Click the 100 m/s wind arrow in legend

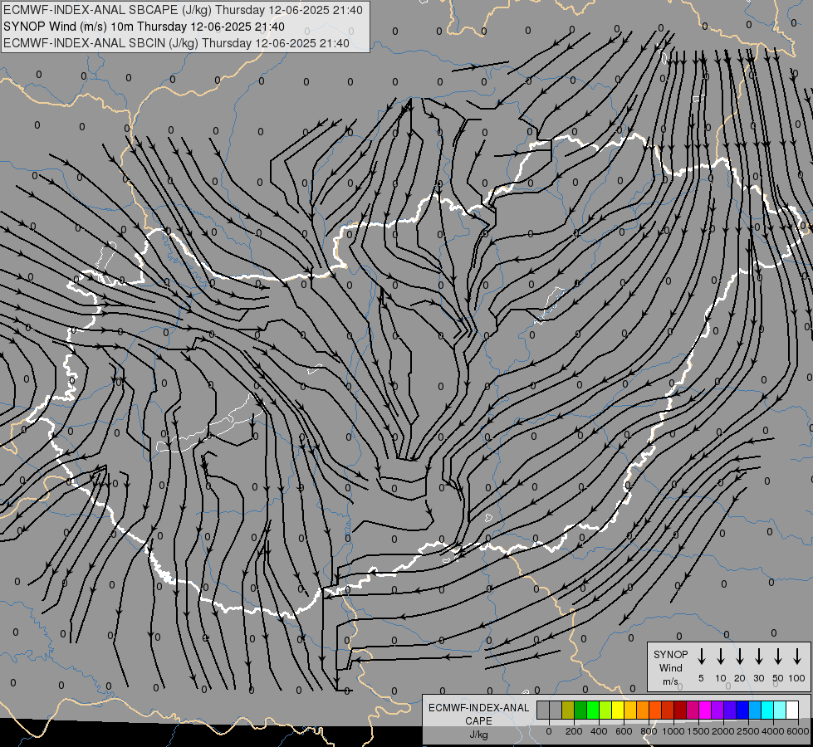[797, 657]
